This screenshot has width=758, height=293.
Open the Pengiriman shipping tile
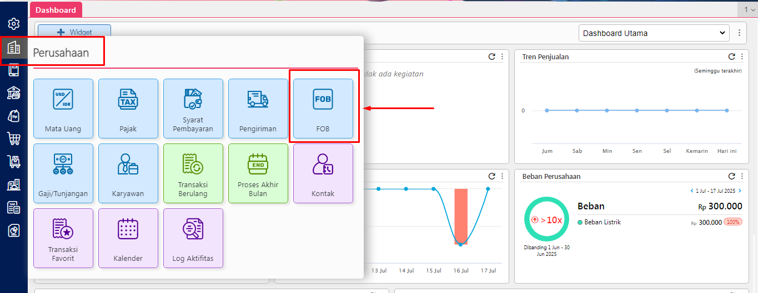pos(258,109)
